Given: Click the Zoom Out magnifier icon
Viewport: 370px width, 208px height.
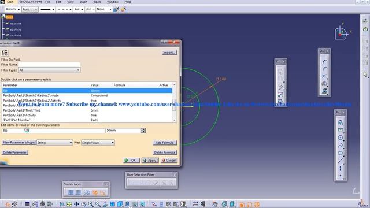Looking at the screenshot, I should coord(98,204).
